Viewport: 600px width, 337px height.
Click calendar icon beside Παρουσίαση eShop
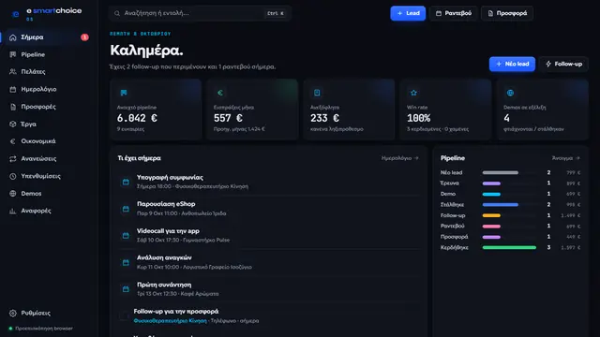126,209
